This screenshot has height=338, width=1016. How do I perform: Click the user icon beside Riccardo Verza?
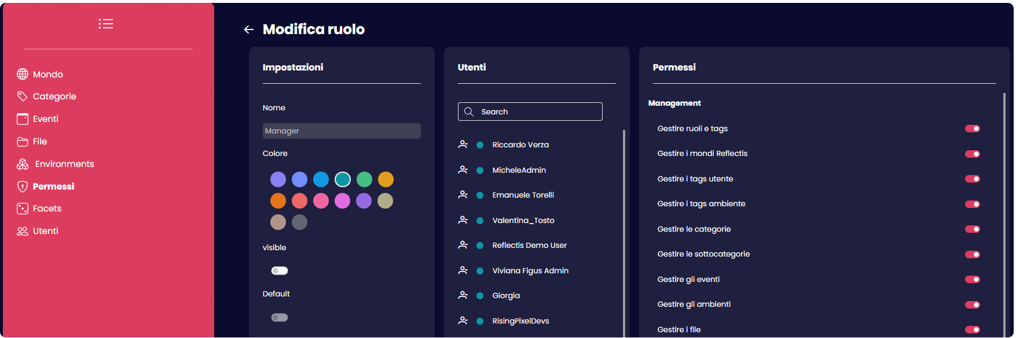(x=463, y=144)
